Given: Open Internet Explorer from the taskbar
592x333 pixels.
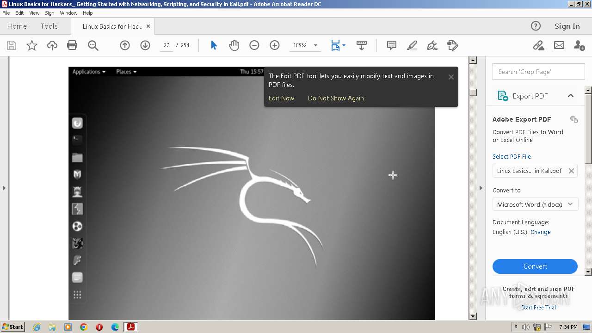Looking at the screenshot, I should click(37, 327).
